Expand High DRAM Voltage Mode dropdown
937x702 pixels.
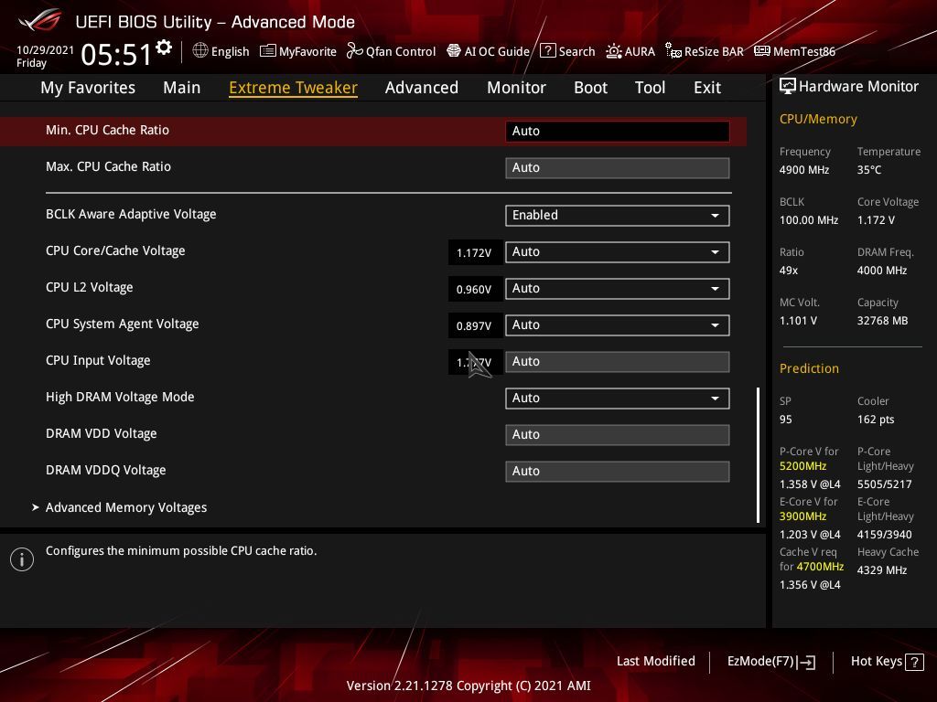(618, 399)
